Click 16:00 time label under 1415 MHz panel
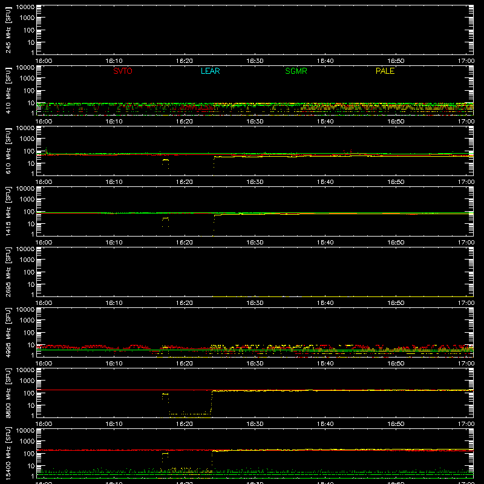The image size is (484, 484). [x=44, y=243]
